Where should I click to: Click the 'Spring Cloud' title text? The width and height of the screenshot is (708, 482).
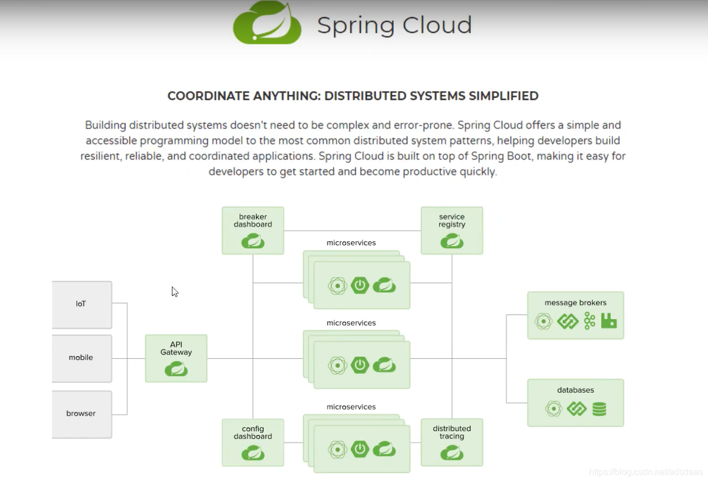(x=394, y=25)
